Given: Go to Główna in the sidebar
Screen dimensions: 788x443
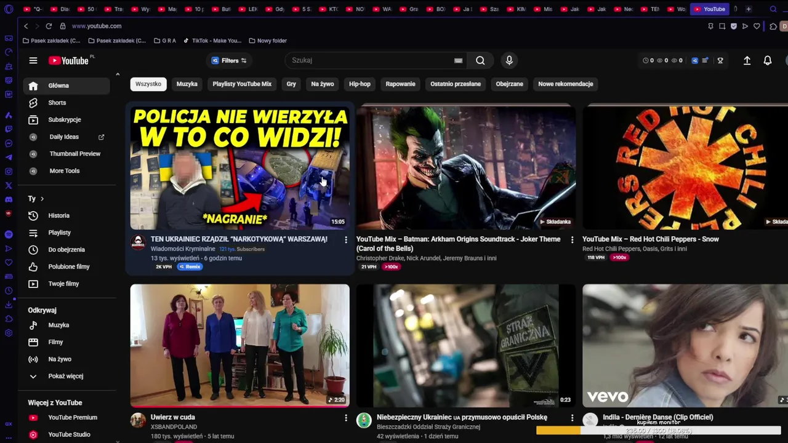Looking at the screenshot, I should coord(66,86).
